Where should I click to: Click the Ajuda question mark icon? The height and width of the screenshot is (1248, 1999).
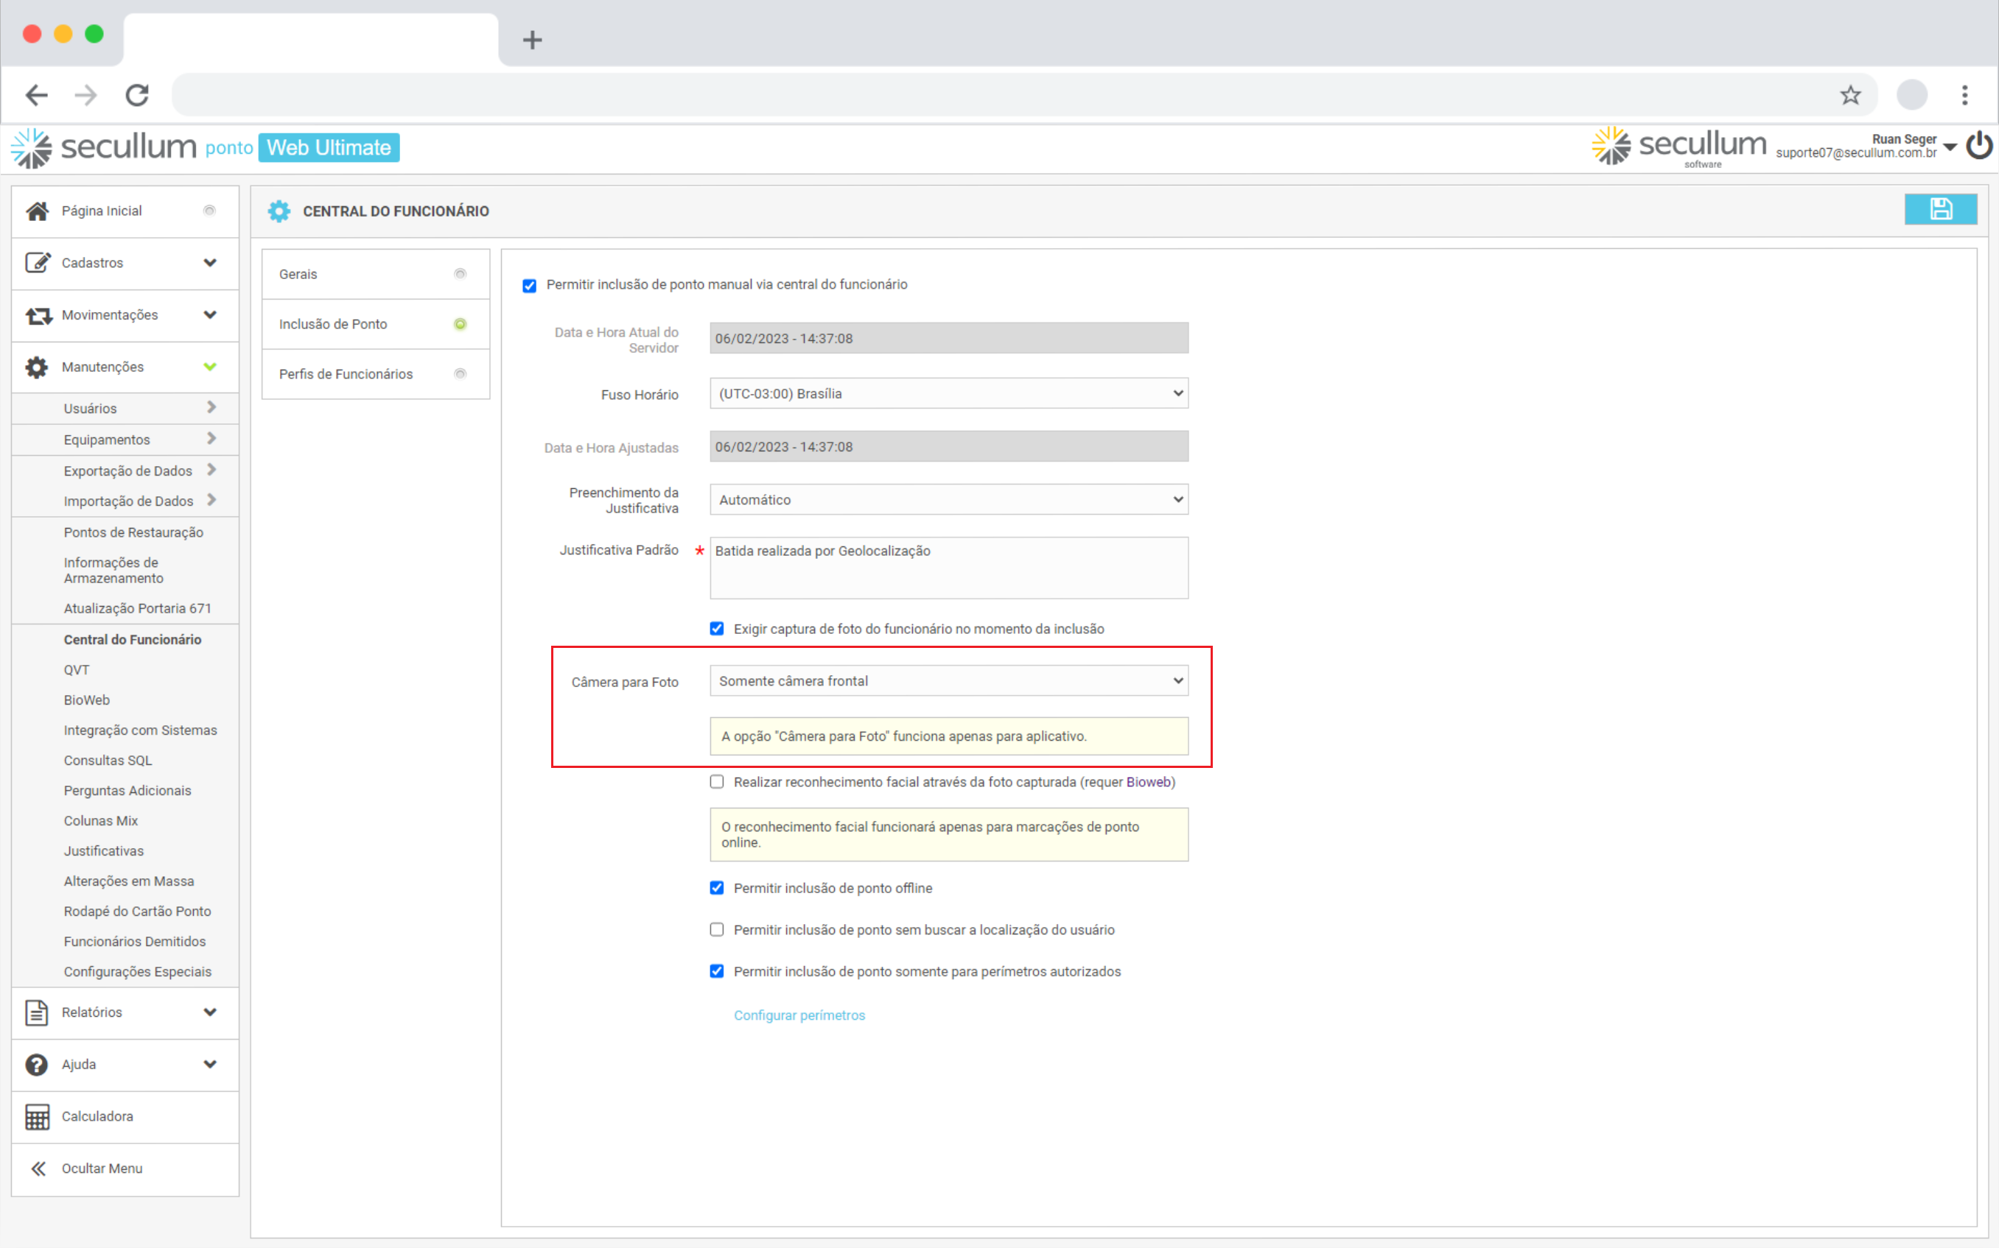(x=37, y=1064)
